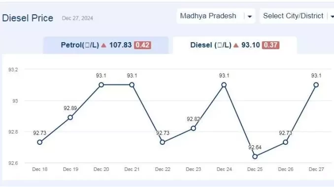The image size is (334, 187).
Task: Click the Dec 24 peak data point
Action: (224, 85)
